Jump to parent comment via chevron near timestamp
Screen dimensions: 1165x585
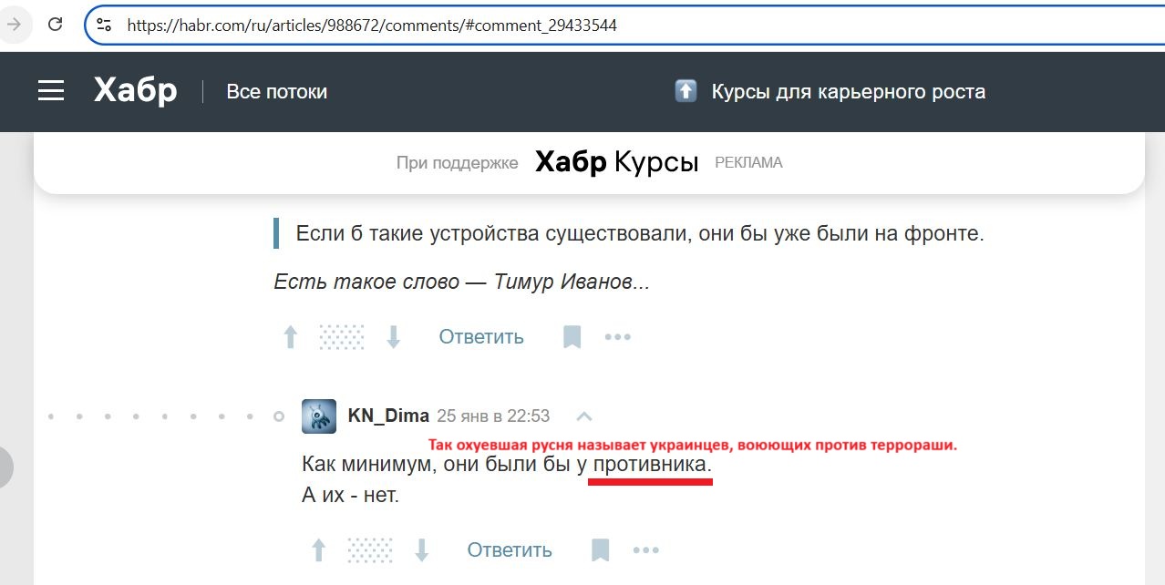click(x=584, y=416)
